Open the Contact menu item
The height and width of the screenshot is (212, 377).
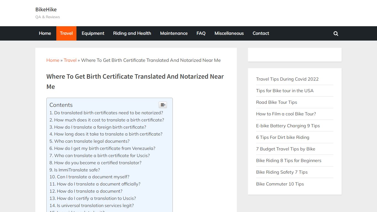261,33
